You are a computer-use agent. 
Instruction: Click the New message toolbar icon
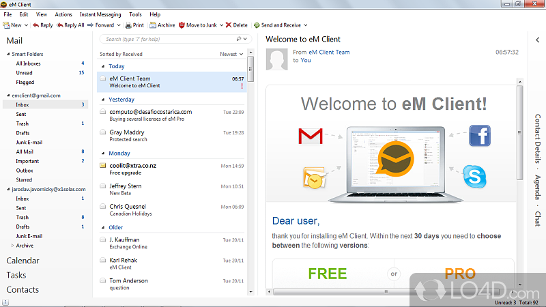pyautogui.click(x=6, y=25)
